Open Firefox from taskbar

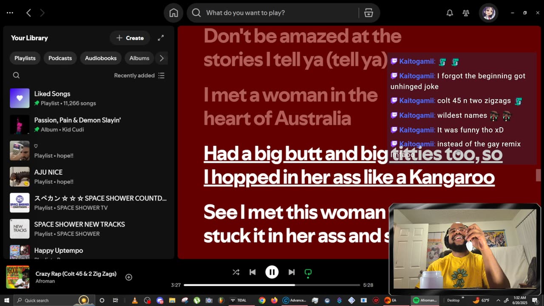point(274,300)
